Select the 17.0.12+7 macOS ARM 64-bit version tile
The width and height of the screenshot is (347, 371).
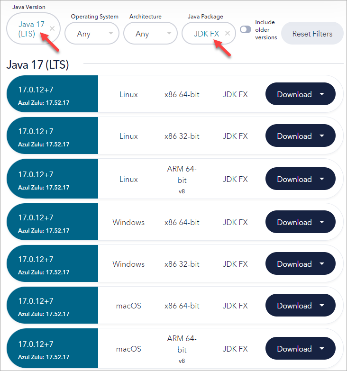[x=52, y=349]
